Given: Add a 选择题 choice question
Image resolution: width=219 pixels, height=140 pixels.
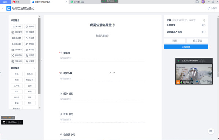Looking at the screenshot, I should click(x=30, y=26).
